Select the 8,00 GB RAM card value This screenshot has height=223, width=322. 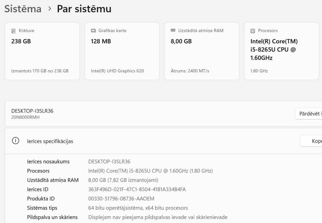pyautogui.click(x=181, y=41)
